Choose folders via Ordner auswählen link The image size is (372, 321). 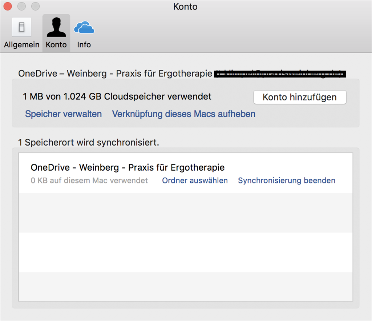[195, 181]
